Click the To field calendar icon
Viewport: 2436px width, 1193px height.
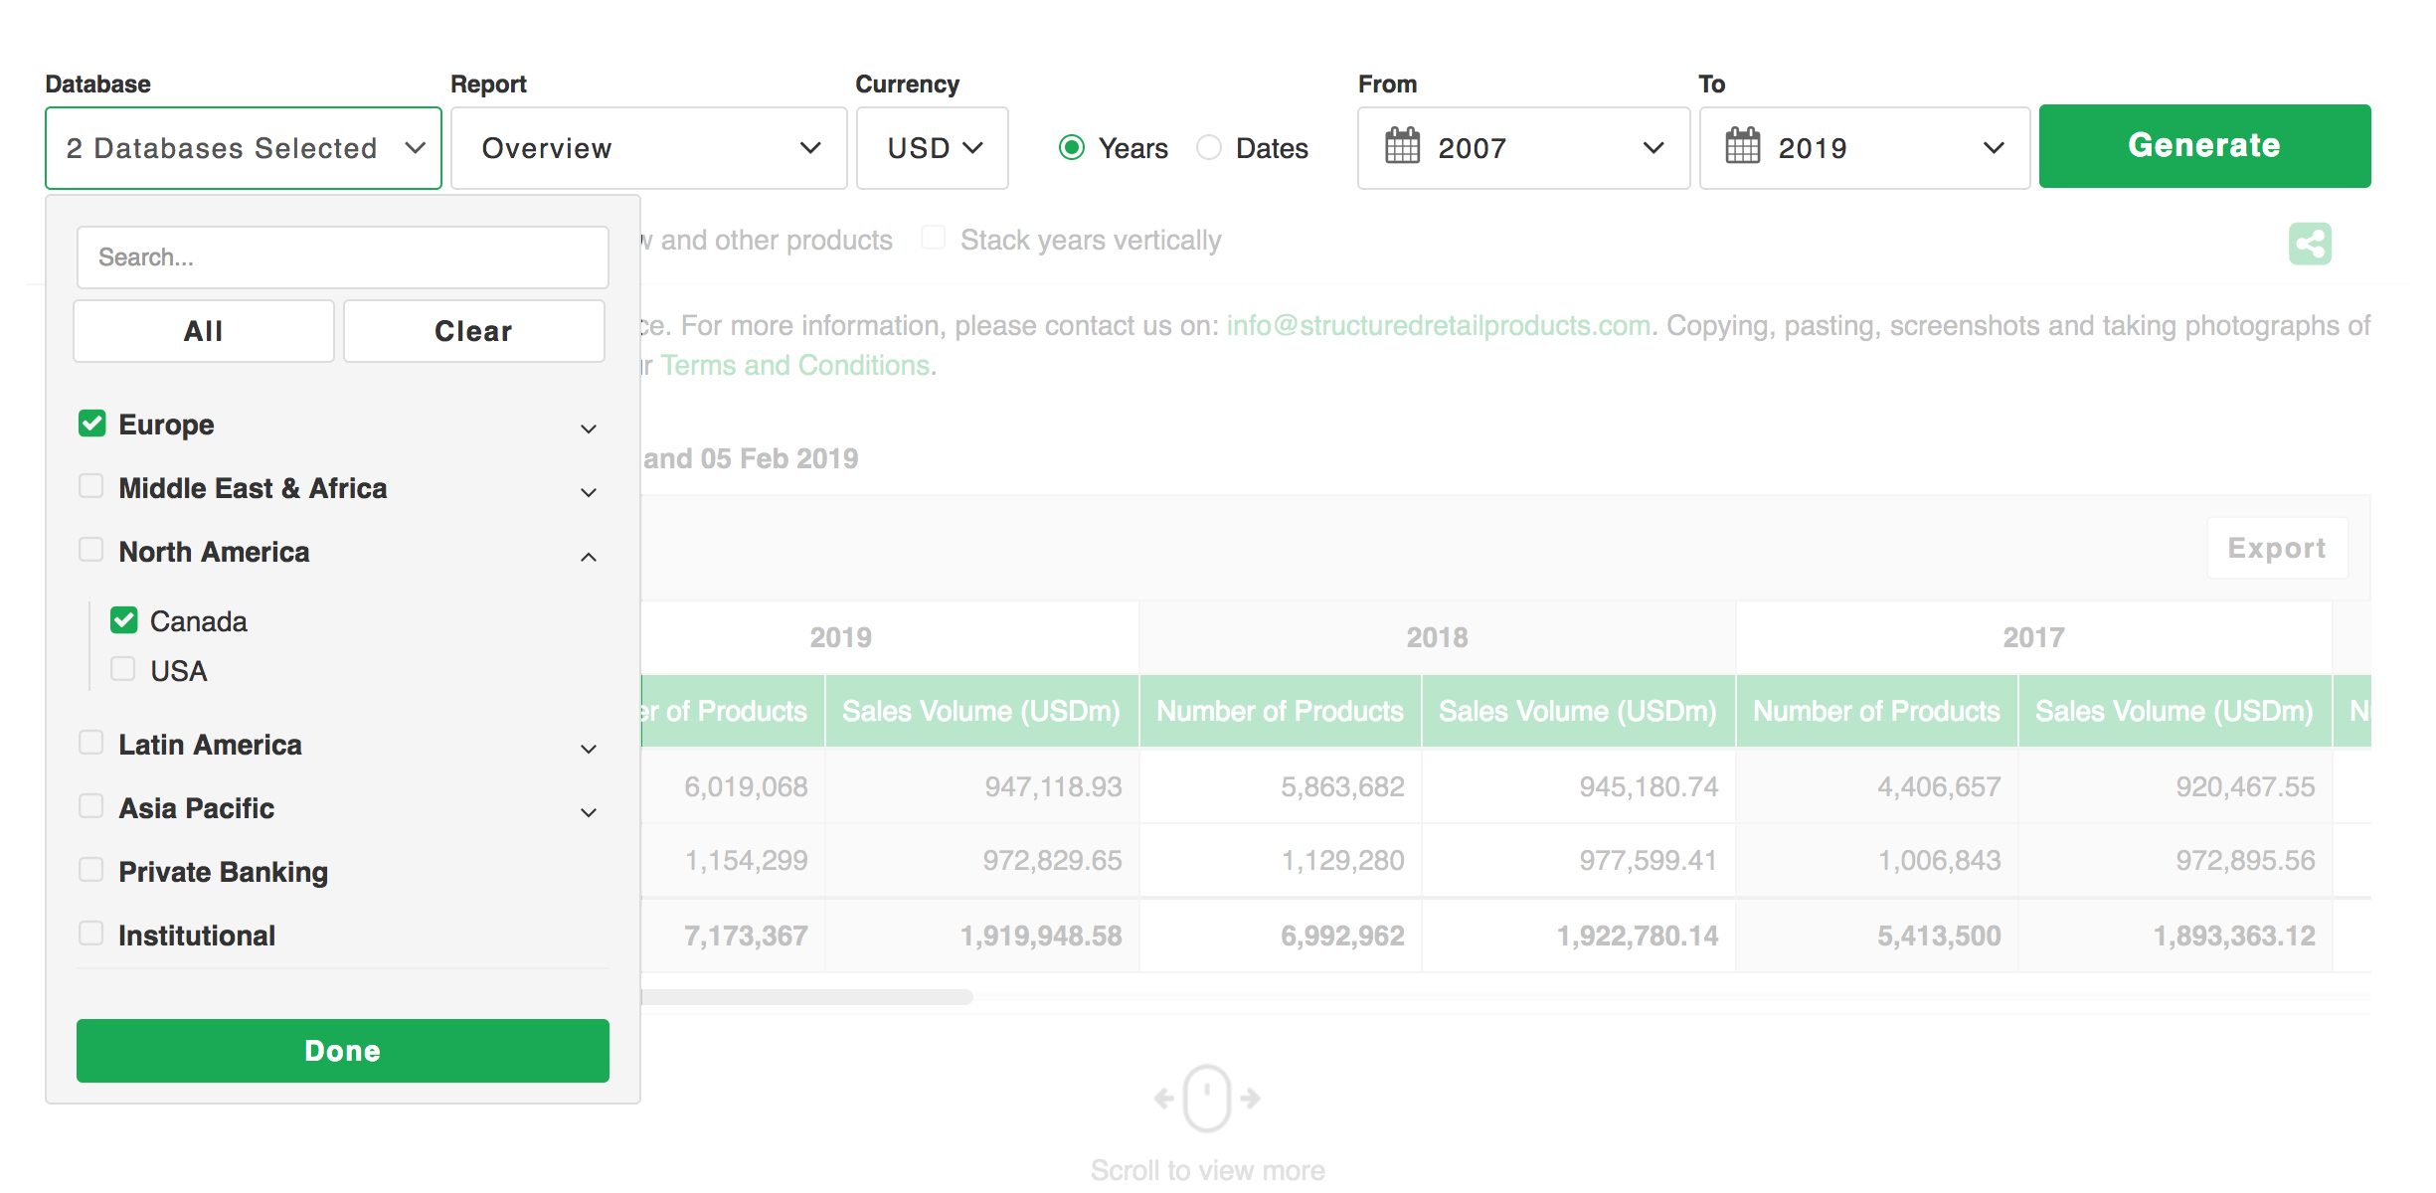pyautogui.click(x=1742, y=146)
